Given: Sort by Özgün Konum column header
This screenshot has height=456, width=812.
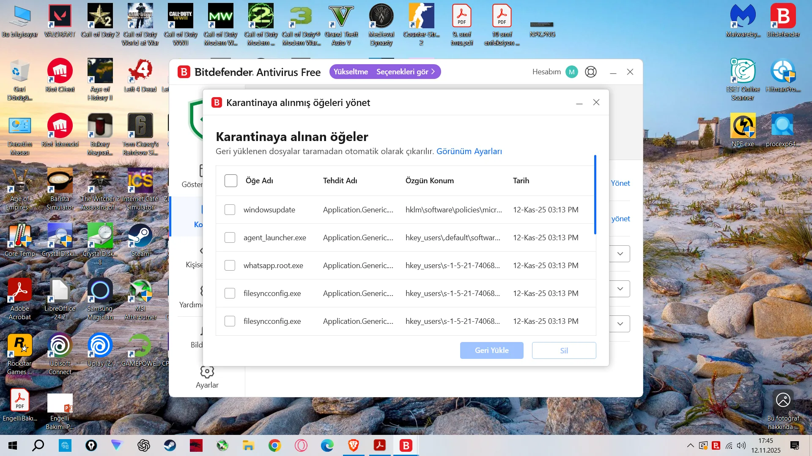Looking at the screenshot, I should pos(430,181).
